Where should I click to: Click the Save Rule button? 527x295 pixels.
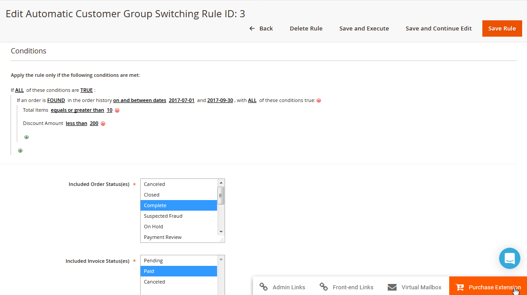point(502,28)
